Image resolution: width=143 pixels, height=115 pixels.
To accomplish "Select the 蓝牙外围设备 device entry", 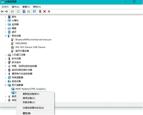I will [x=22, y=51].
